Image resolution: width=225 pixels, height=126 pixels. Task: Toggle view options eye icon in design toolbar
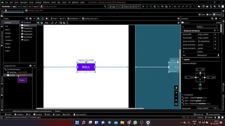pos(38,23)
